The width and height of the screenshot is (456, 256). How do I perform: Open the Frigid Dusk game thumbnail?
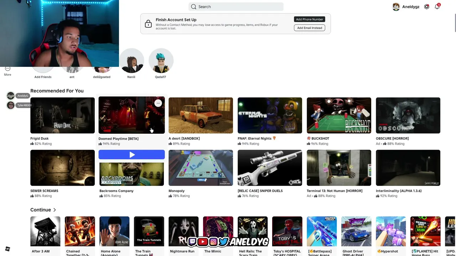click(62, 115)
